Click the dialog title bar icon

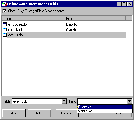pos(4,4)
